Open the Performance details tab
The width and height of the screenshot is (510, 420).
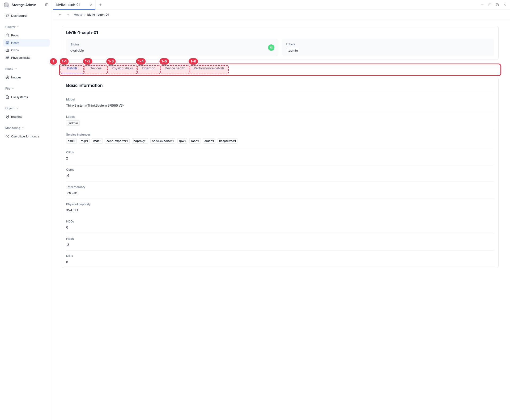click(x=209, y=69)
